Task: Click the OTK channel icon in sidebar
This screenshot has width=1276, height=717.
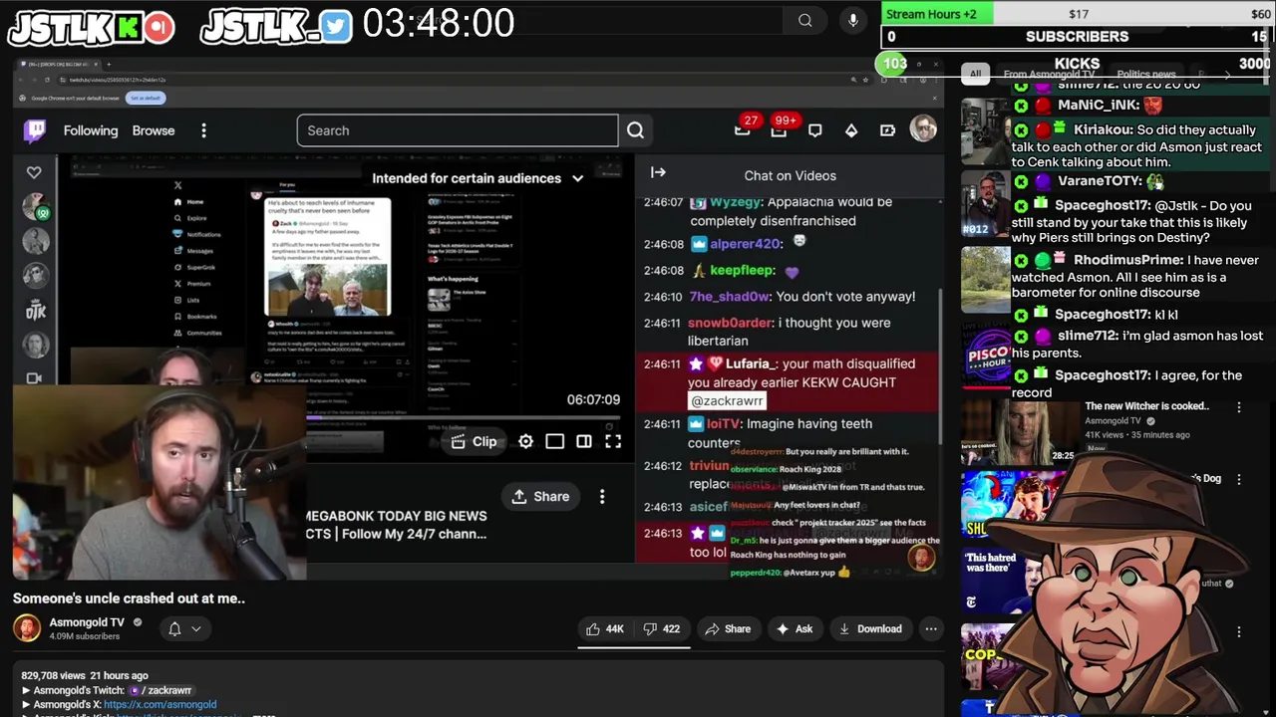Action: click(36, 309)
